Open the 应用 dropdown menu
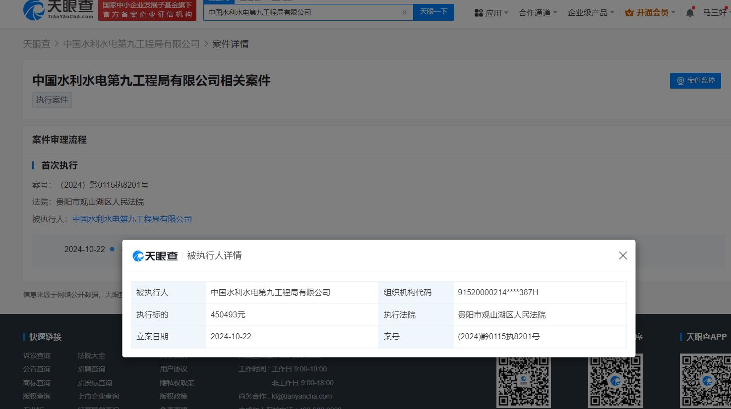 tap(491, 13)
